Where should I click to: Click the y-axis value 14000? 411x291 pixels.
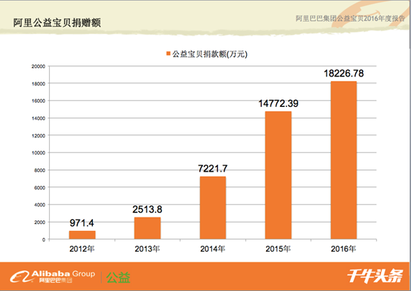click(39, 118)
